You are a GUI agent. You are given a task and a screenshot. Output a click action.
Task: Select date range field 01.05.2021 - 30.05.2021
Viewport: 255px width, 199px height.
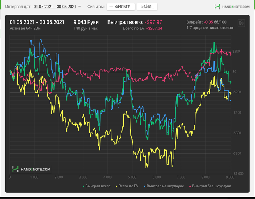click(55, 7)
